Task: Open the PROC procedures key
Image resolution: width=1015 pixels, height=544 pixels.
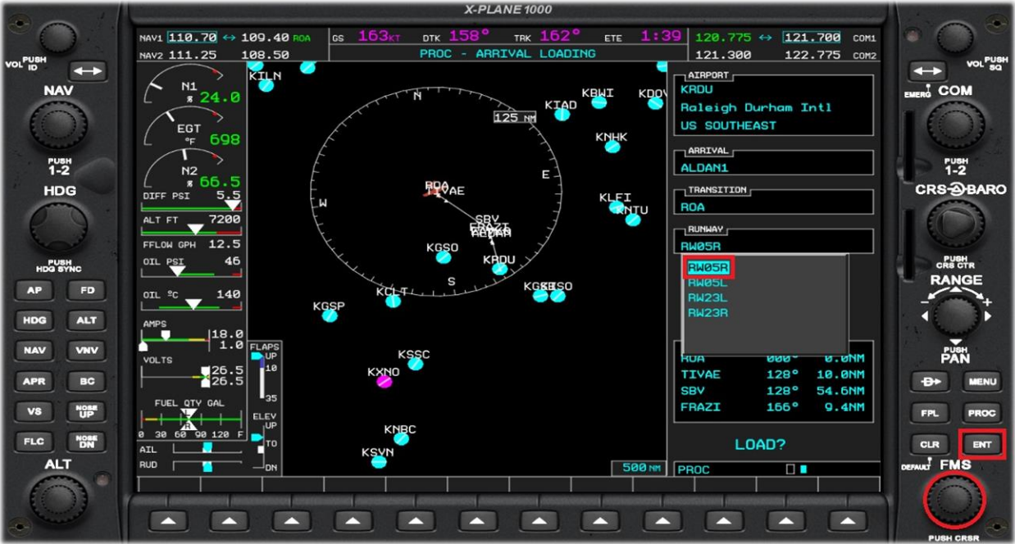Action: 981,413
